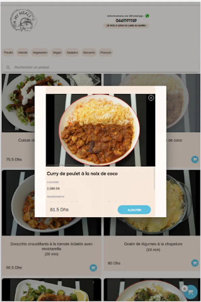
Task: Switch to the Poisson category
Action: 105,52
